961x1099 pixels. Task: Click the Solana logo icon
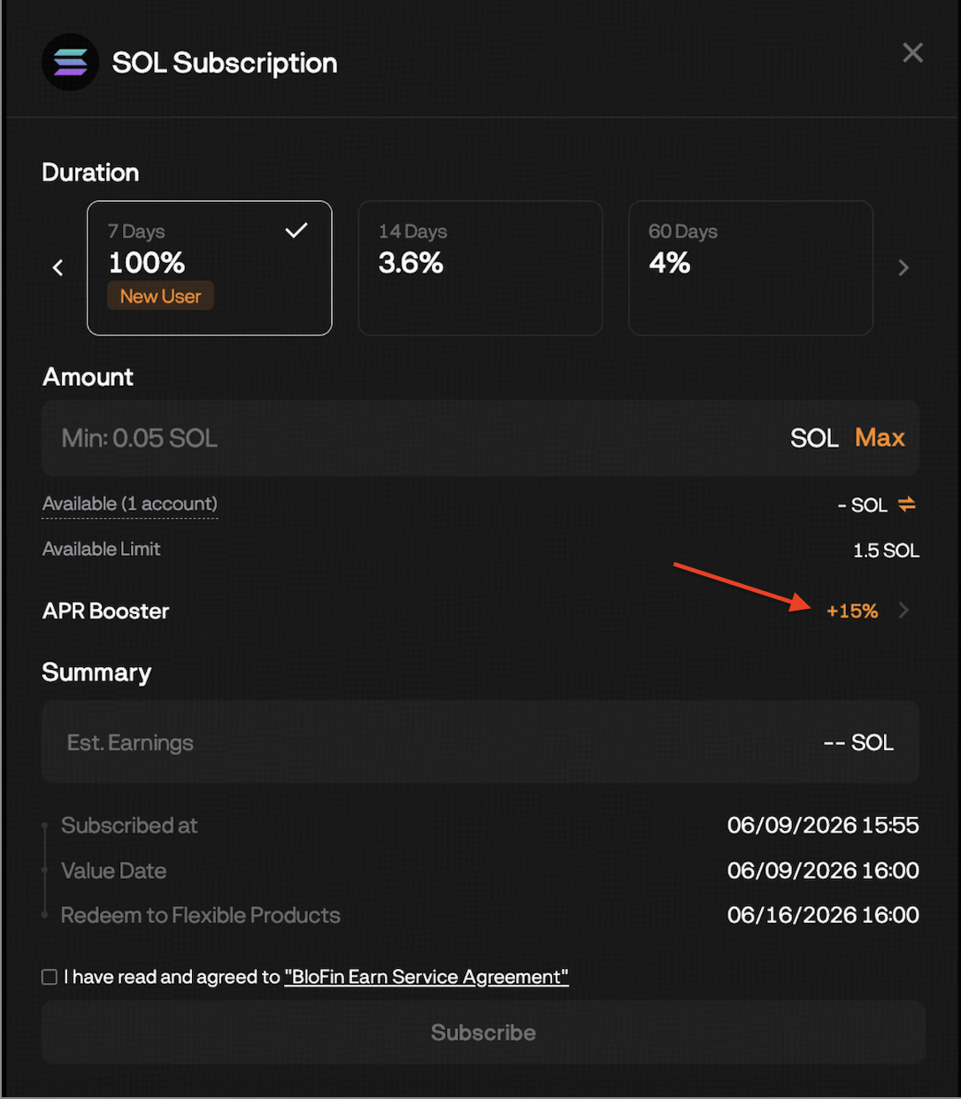pos(70,62)
